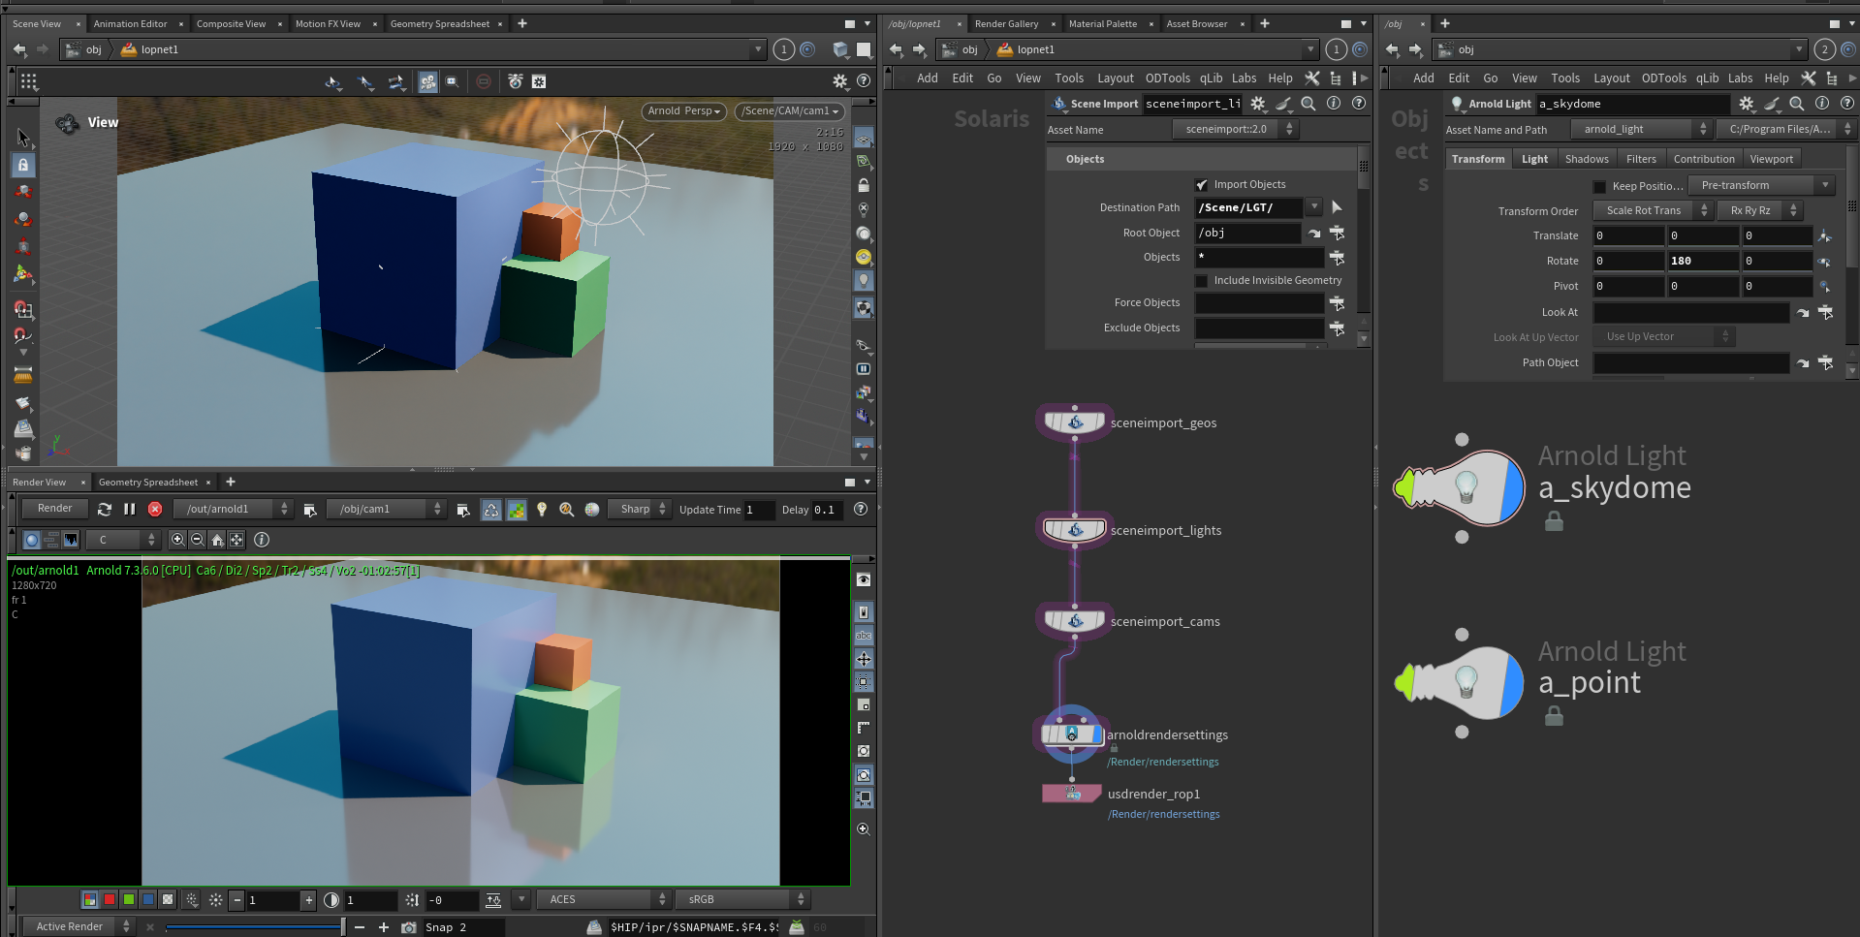
Task: Open the /Scene/CAM/cam1 camera menu
Action: coord(790,110)
